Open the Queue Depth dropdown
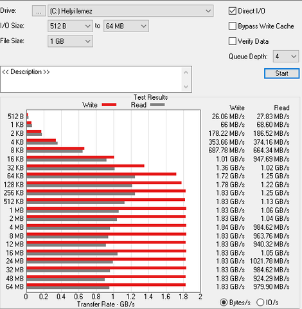 (286, 57)
